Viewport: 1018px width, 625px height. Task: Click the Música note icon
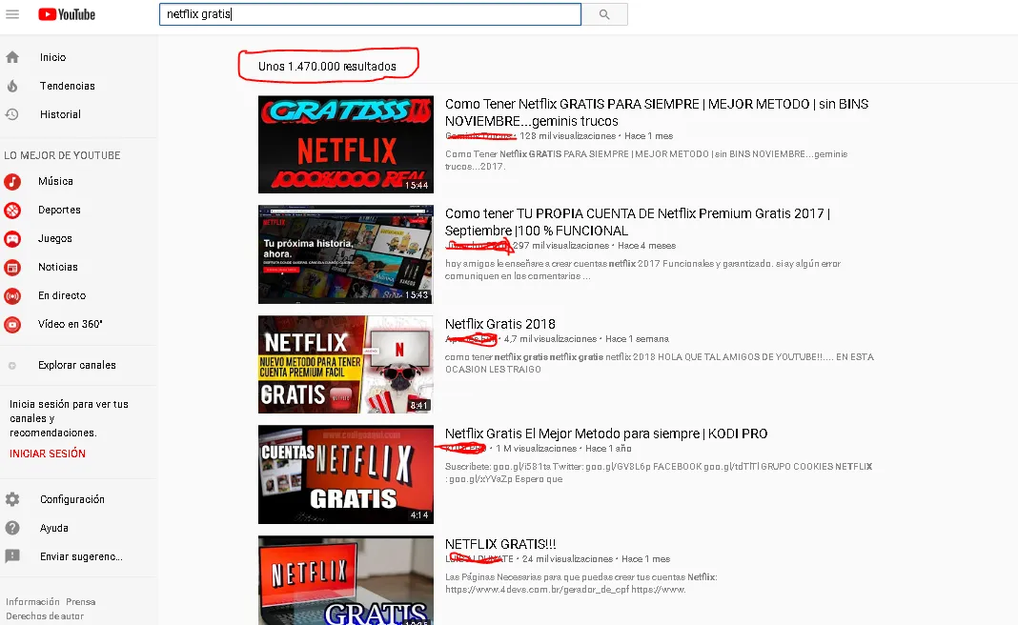pyautogui.click(x=12, y=182)
